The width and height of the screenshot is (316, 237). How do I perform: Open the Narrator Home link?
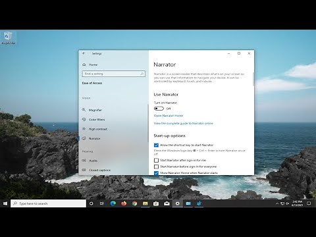[x=169, y=116]
